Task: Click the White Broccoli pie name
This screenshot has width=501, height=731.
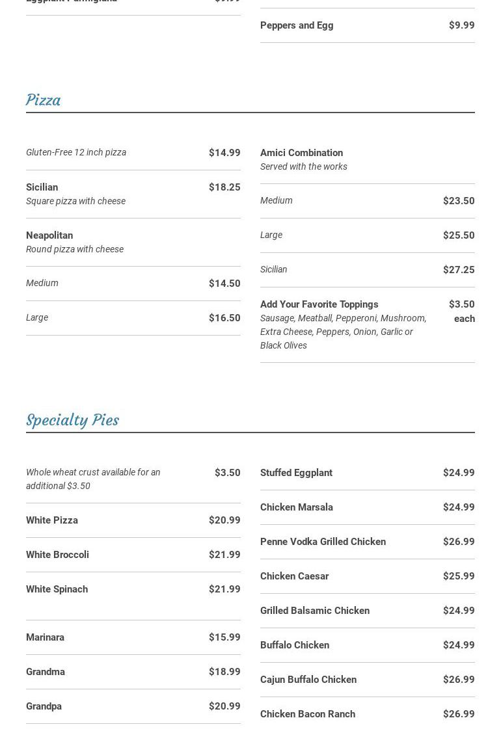Action: pos(57,555)
